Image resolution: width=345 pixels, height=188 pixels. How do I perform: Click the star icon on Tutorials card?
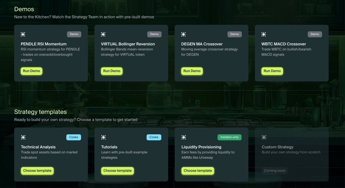coord(103,137)
